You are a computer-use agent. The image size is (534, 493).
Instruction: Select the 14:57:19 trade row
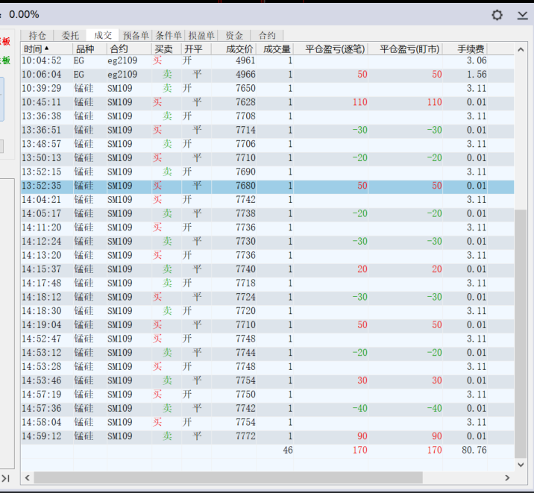pyautogui.click(x=267, y=395)
